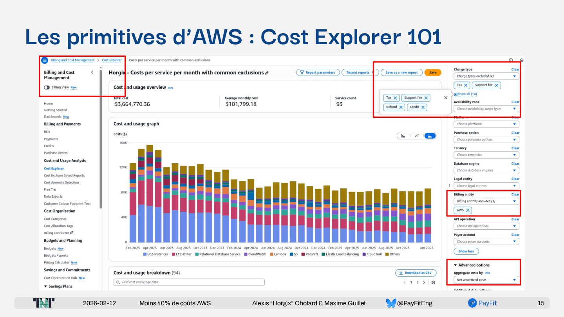Click the Download as CSV button
The height and width of the screenshot is (317, 564).
[416, 273]
